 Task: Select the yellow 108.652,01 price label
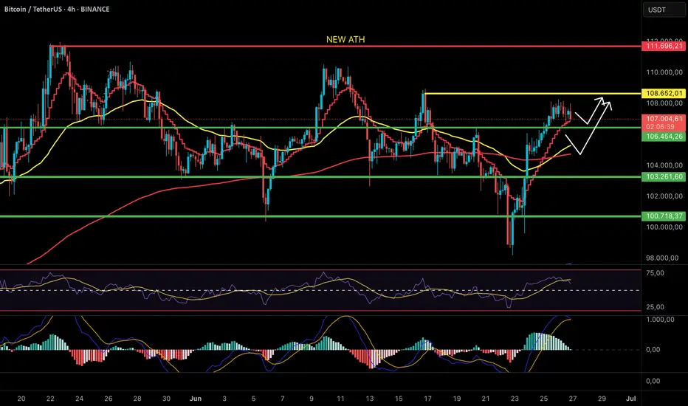click(664, 94)
